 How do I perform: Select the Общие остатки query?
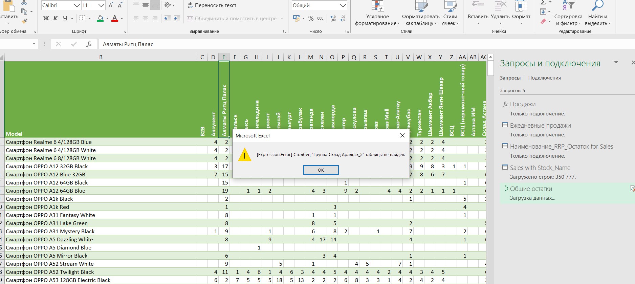[x=531, y=189]
